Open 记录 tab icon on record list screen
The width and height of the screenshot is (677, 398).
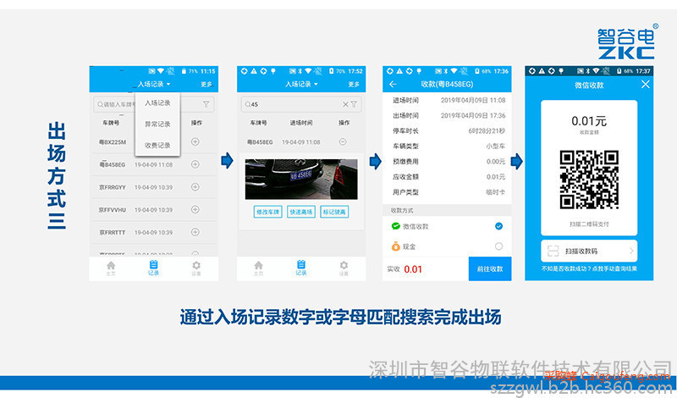click(154, 268)
